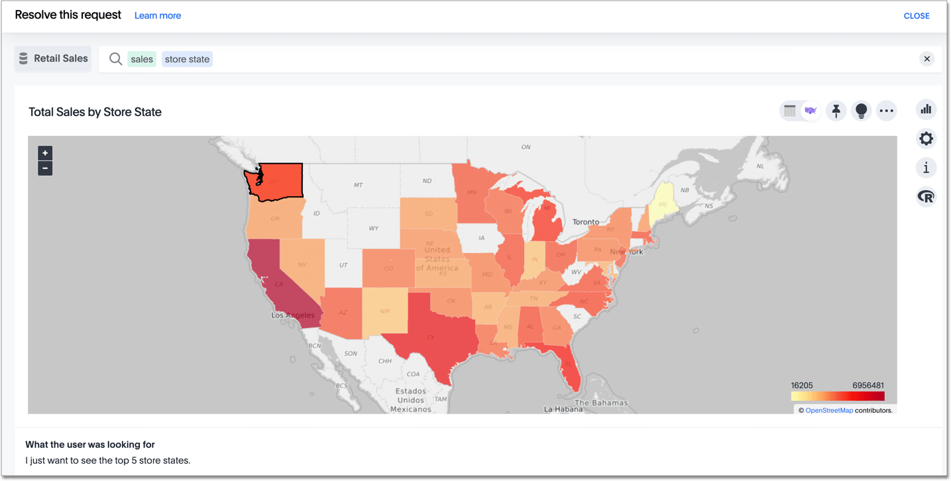Open the R analysis icon

click(x=926, y=197)
